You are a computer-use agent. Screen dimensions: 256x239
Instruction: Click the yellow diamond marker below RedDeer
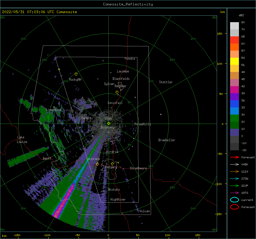coord(117,92)
